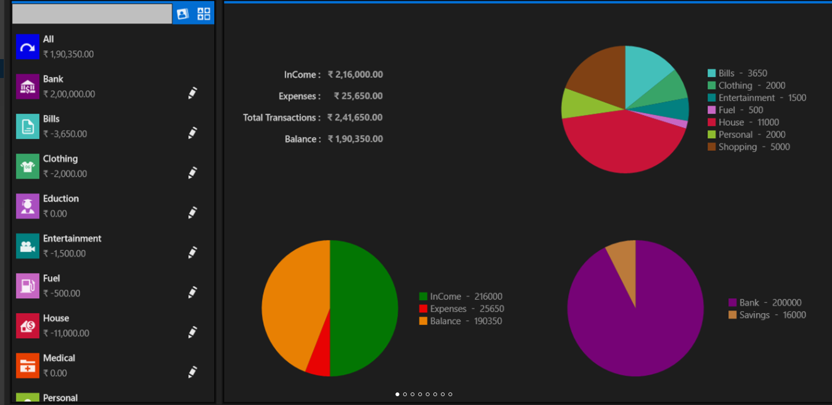
Task: Edit the Medical category with pencil icon
Action: pyautogui.click(x=193, y=372)
